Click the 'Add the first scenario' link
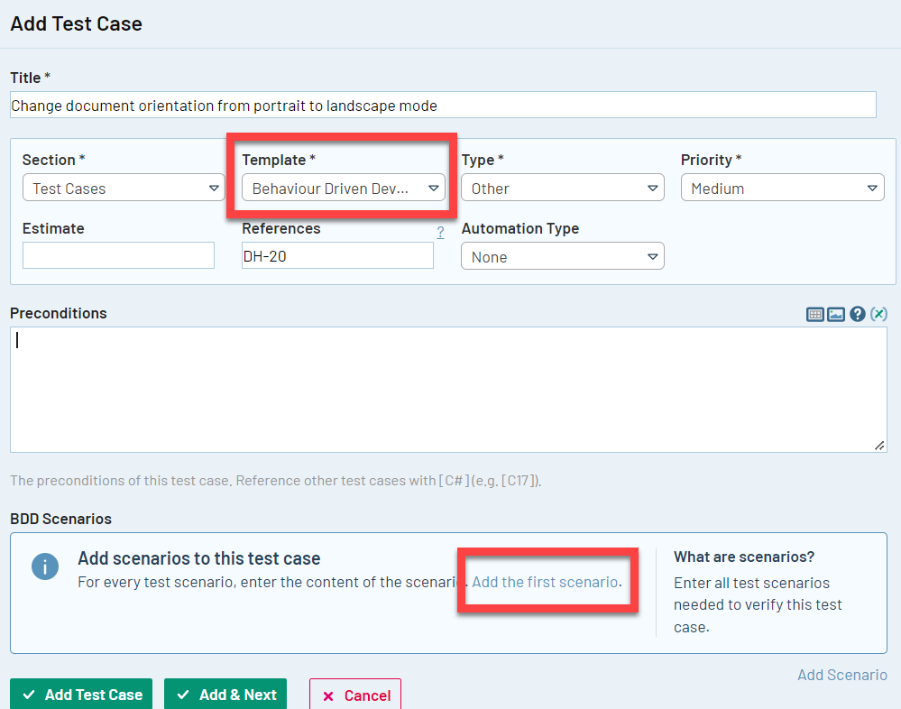Image resolution: width=901 pixels, height=709 pixels. coord(547,582)
